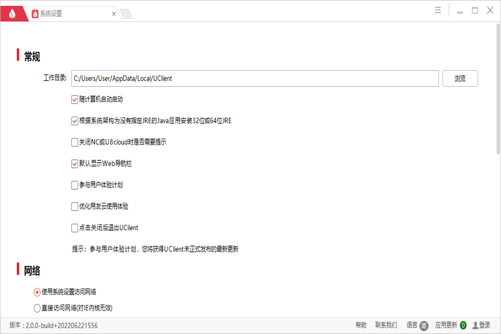Click the 工作目录 path input field
Image resolution: width=501 pixels, height=334 pixels.
(255, 78)
